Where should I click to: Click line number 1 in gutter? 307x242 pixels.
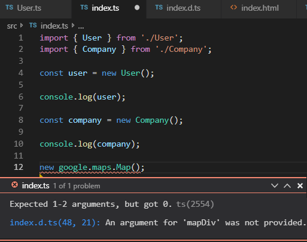[x=21, y=38]
